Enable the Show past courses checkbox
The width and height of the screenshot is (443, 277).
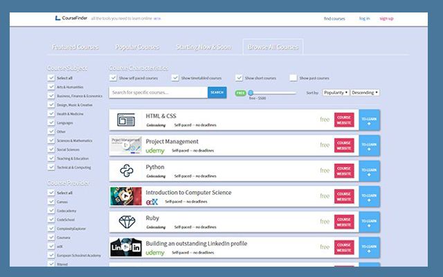(293, 78)
